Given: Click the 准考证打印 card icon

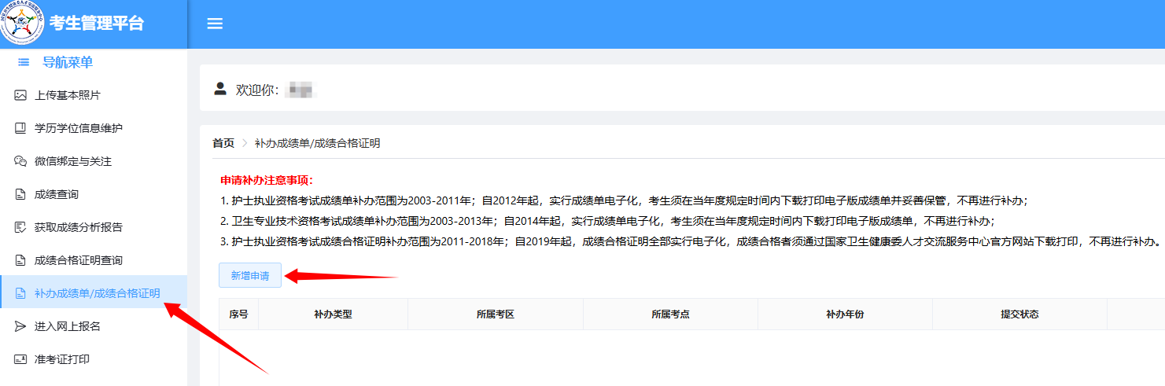Looking at the screenshot, I should pyautogui.click(x=20, y=359).
